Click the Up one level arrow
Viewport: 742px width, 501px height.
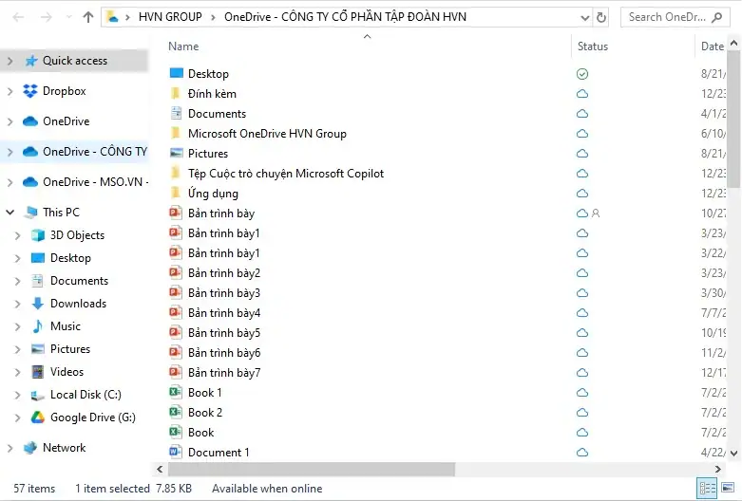click(88, 17)
